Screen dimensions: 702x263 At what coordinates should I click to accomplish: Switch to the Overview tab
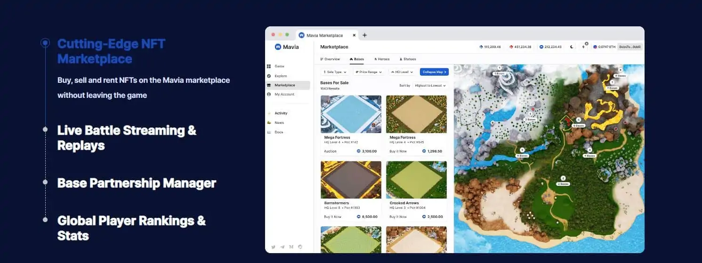pyautogui.click(x=330, y=59)
